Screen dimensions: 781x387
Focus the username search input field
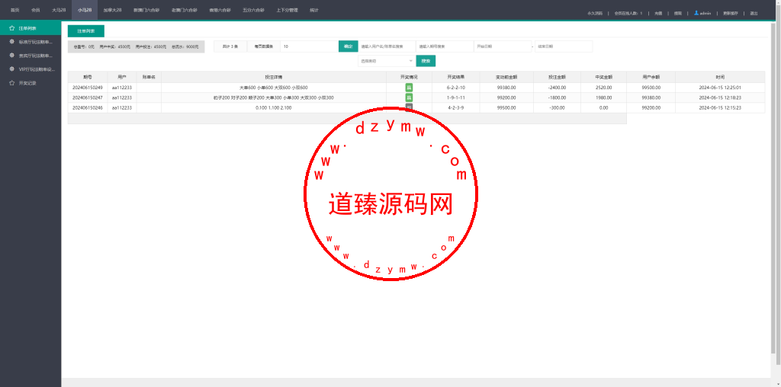click(387, 46)
